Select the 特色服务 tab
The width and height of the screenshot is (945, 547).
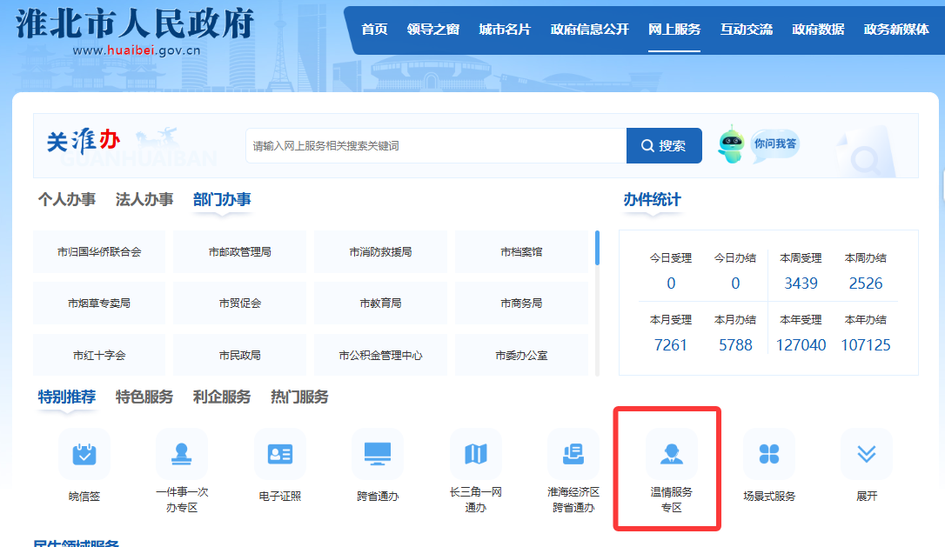pyautogui.click(x=144, y=397)
